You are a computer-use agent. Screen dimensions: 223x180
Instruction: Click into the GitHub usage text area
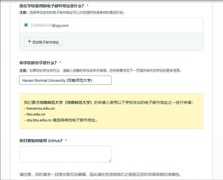65,154
